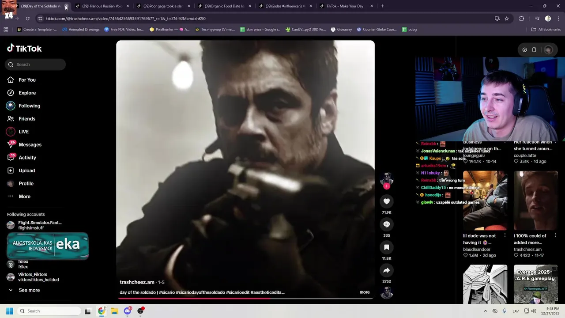The image size is (565, 318).
Task: Open the Activity notifications
Action: (27, 158)
